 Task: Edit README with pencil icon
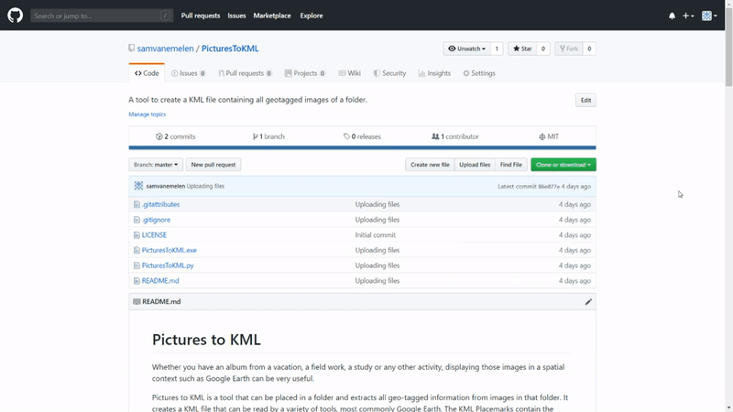point(588,302)
